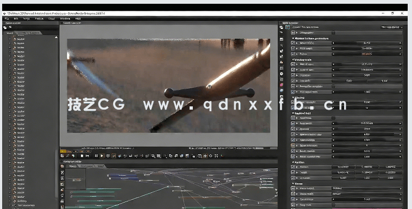Click the colored axis gizmo toolbar icon
Image resolution: width=412 pixels, height=209 pixels.
(222, 156)
